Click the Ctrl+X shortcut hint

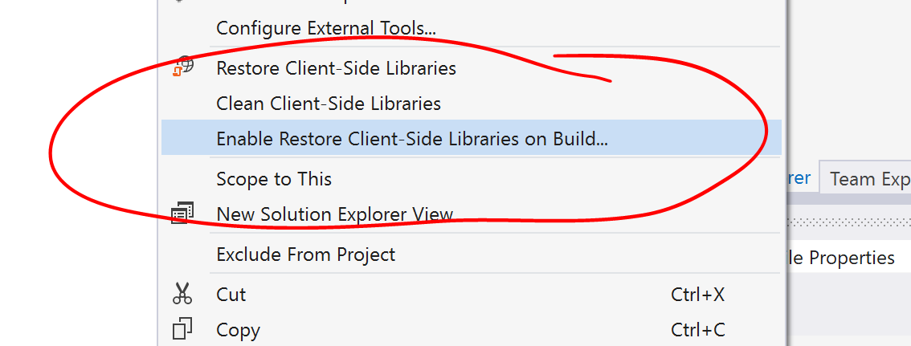click(x=697, y=295)
